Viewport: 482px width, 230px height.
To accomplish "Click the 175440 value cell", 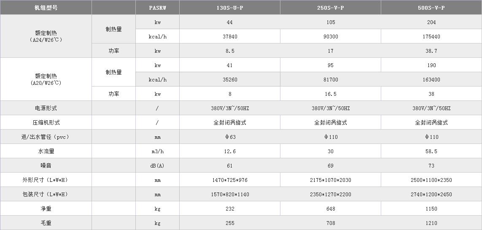I will point(431,36).
